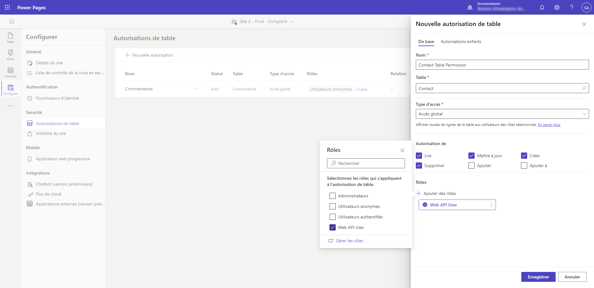Enable the Ajouter à permission checkbox

(524, 165)
